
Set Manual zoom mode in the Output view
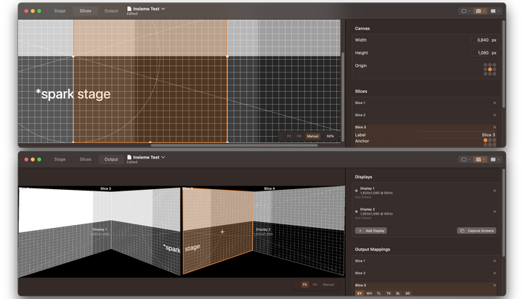(x=328, y=285)
